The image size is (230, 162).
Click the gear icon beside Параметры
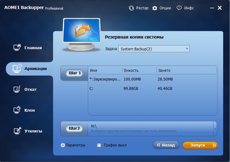pyautogui.click(x=63, y=145)
